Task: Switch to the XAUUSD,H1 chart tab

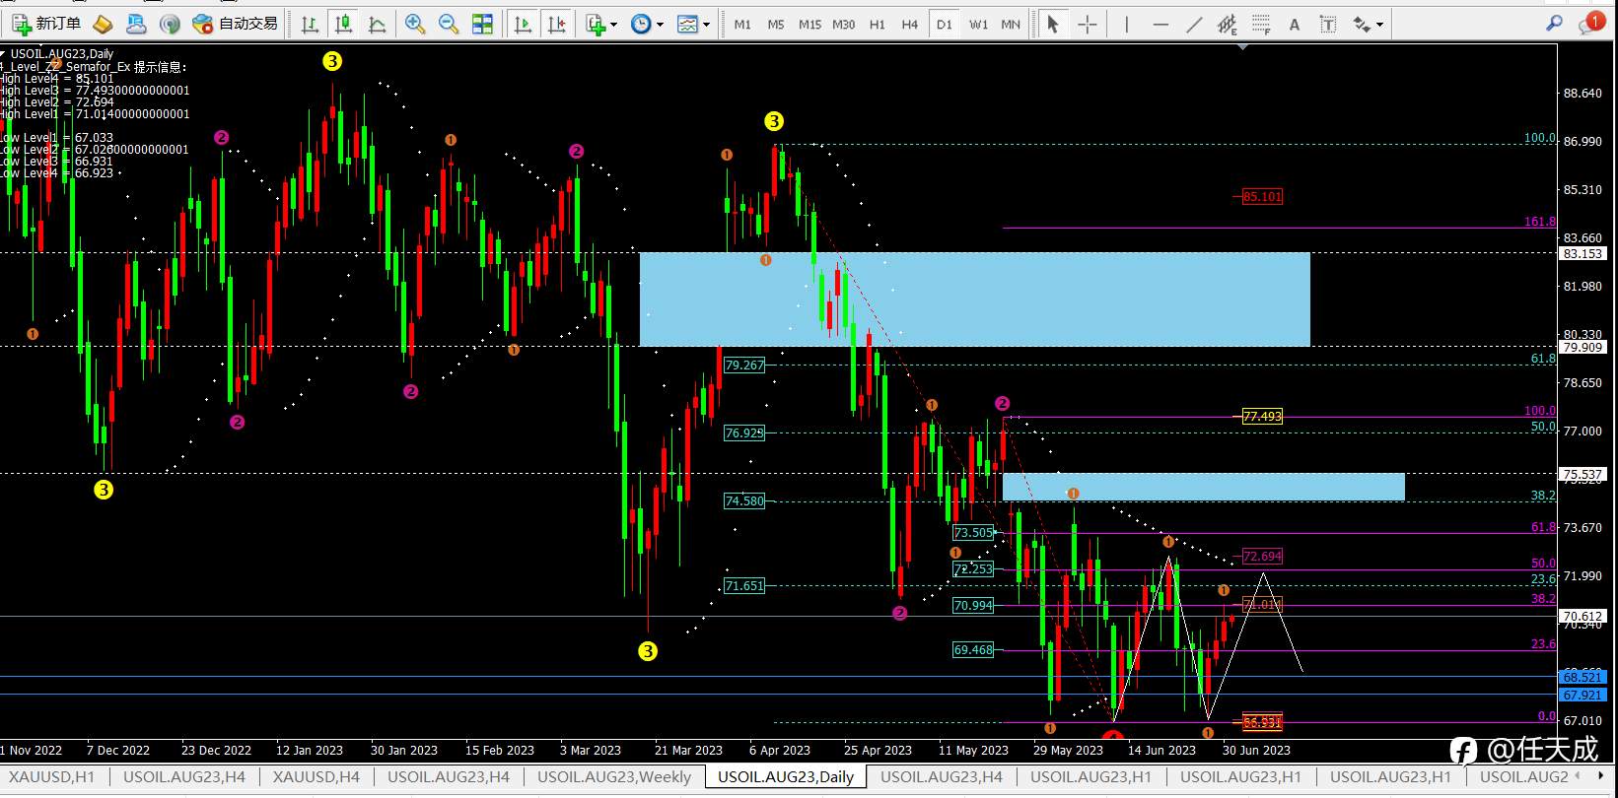Action: (52, 777)
